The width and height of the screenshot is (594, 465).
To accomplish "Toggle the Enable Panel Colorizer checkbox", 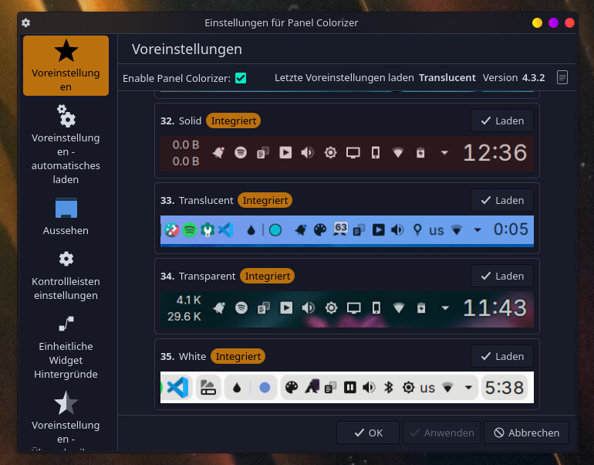I will [x=241, y=78].
